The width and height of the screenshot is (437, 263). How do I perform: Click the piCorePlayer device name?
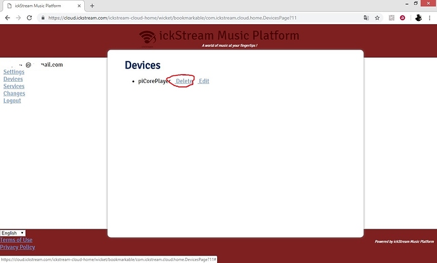155,81
